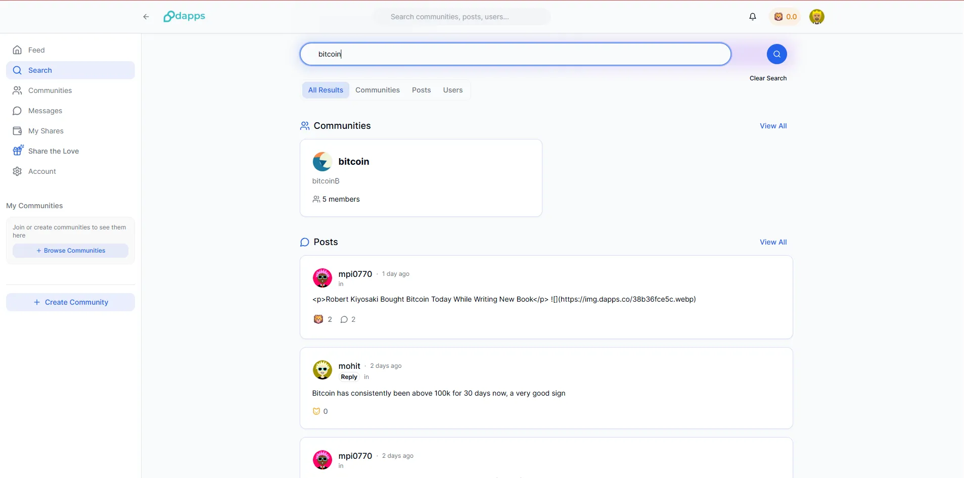Screen dimensions: 964x478
Task: Open the dapps logo home link
Action: pyautogui.click(x=184, y=17)
